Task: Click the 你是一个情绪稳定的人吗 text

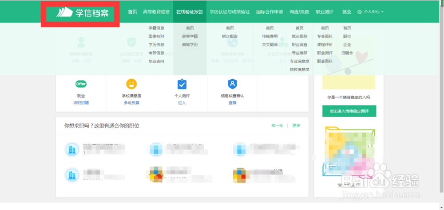Action: coord(349,97)
